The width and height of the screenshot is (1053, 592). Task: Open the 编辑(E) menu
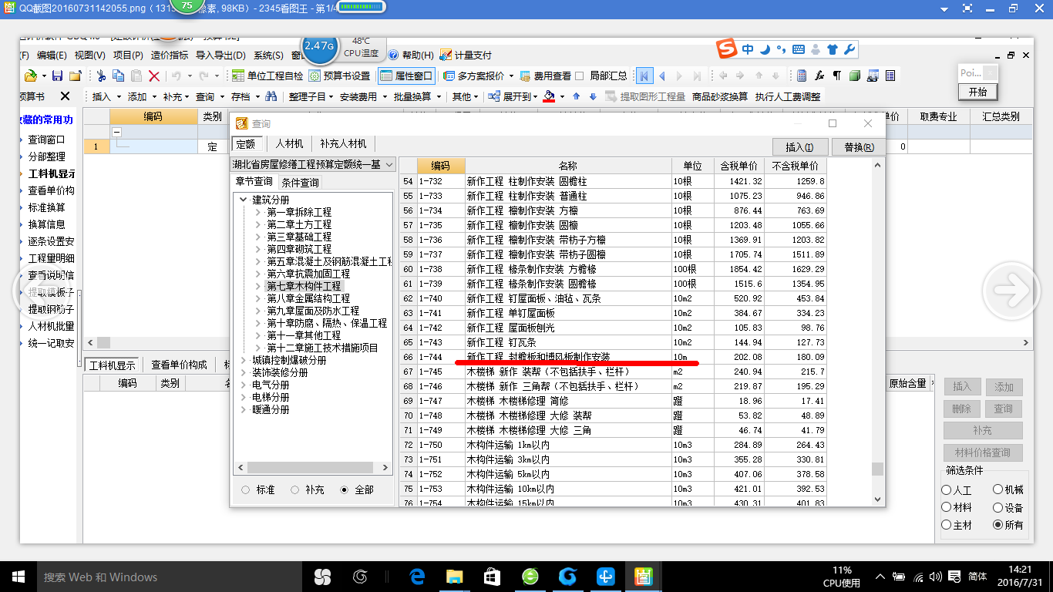pyautogui.click(x=52, y=55)
